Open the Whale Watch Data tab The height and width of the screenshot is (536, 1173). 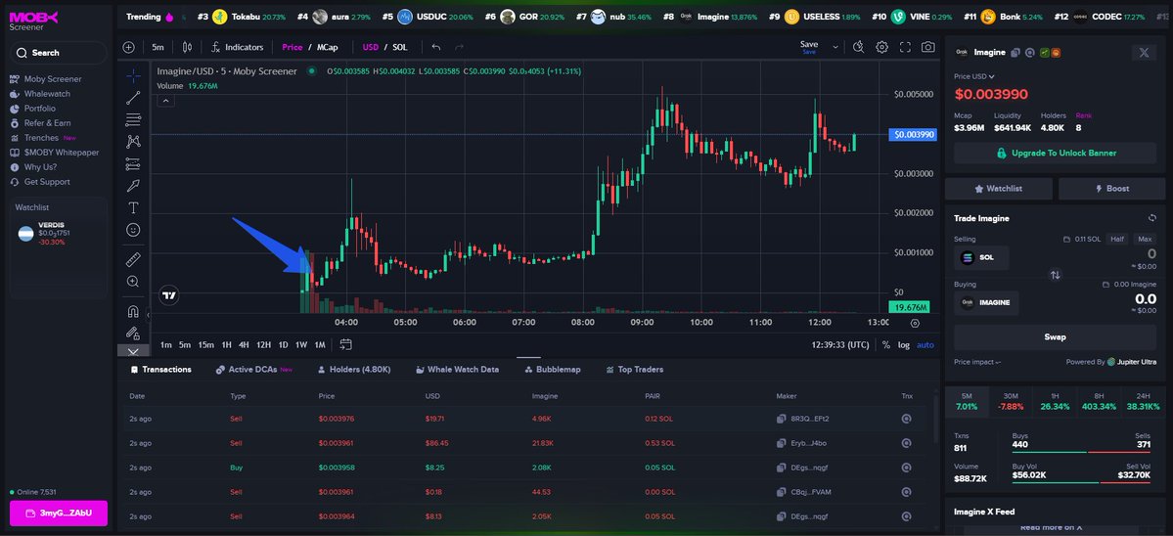pyautogui.click(x=457, y=370)
